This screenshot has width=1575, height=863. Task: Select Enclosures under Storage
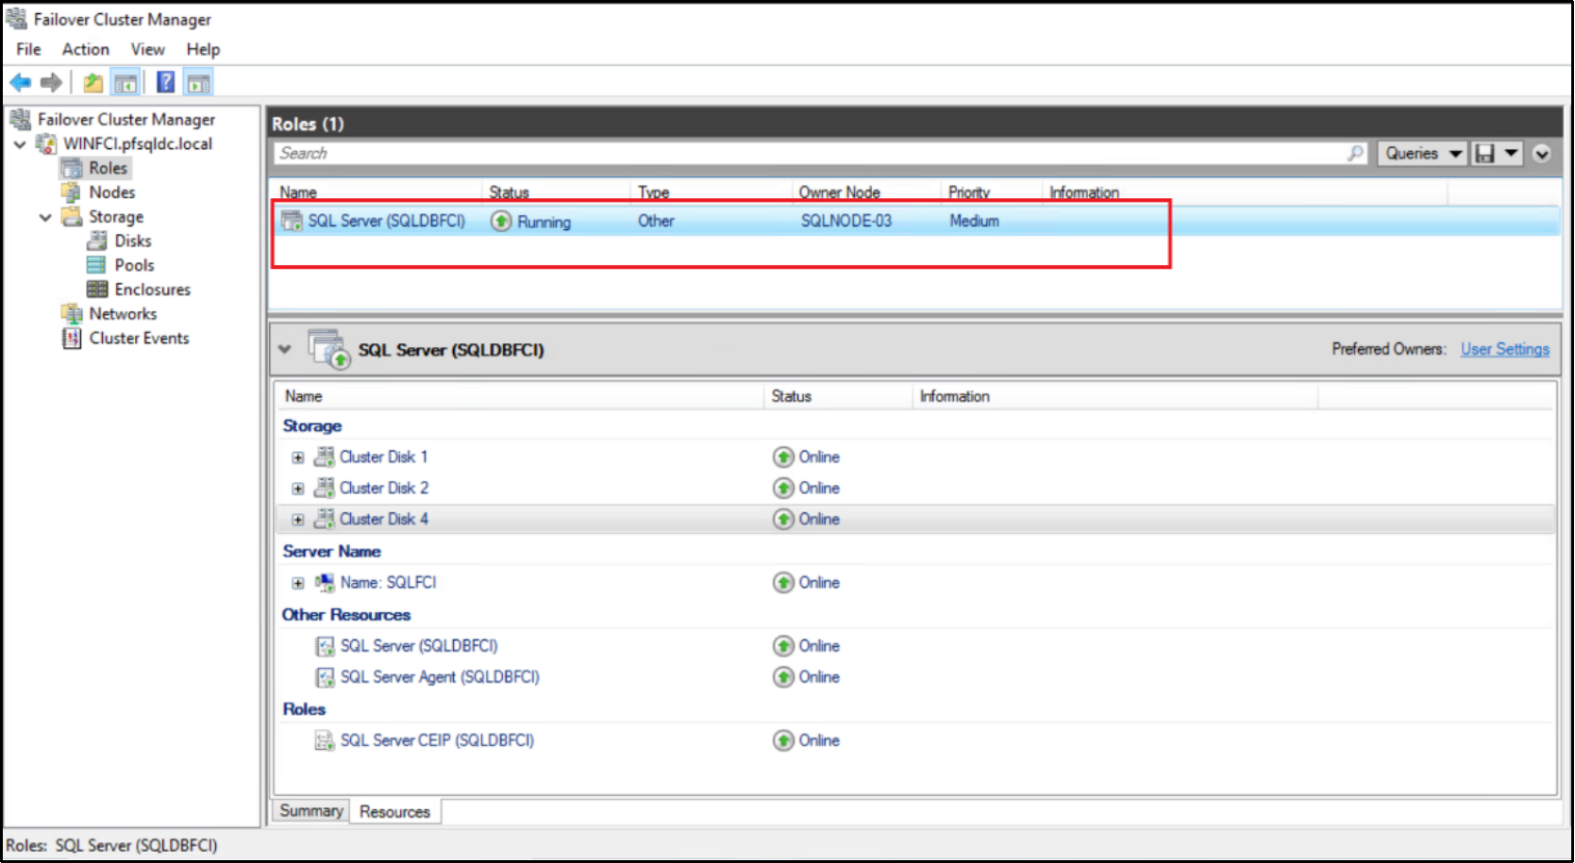pos(152,290)
